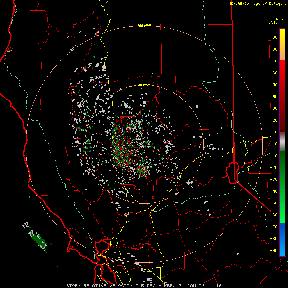Click the positive 40 value on the velocity scale
This screenshot has height=288, width=288.
point(275,97)
